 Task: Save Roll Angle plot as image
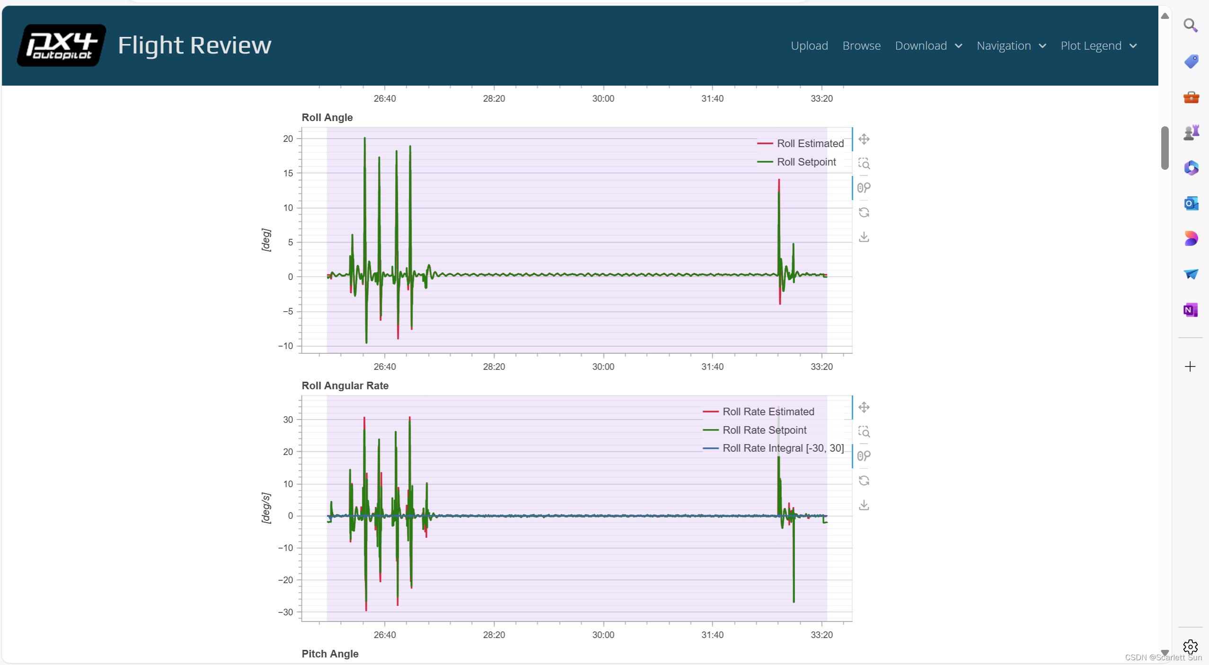click(x=864, y=237)
